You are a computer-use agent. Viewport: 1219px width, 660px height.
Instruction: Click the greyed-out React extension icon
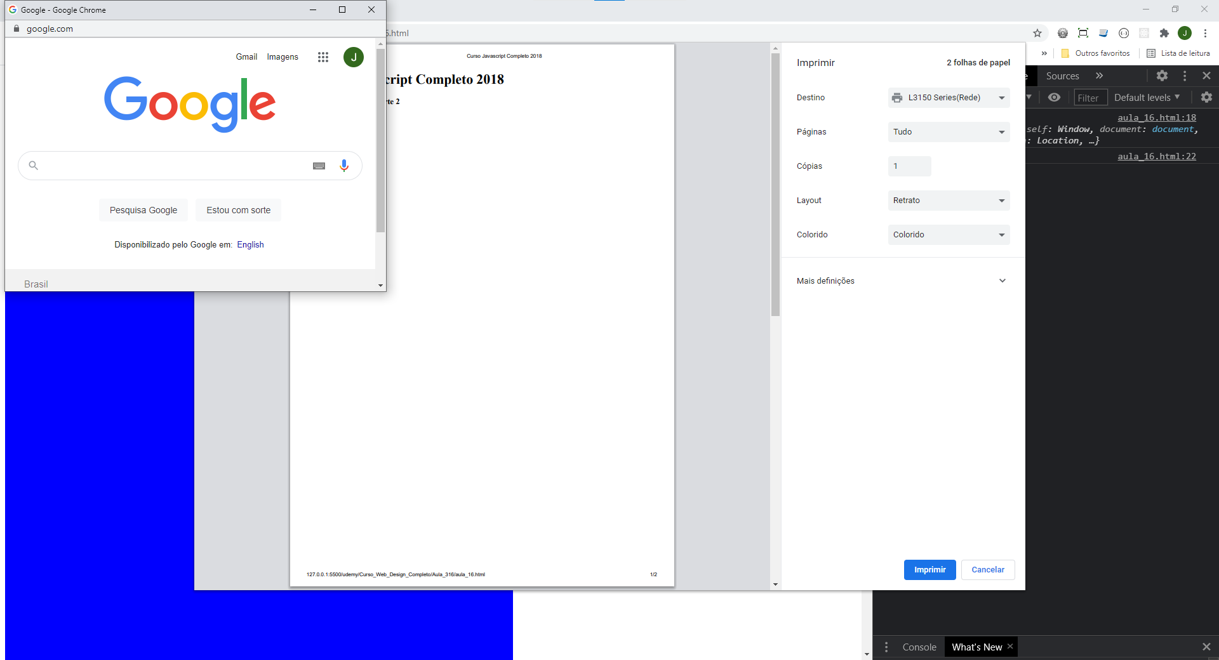click(x=1144, y=33)
